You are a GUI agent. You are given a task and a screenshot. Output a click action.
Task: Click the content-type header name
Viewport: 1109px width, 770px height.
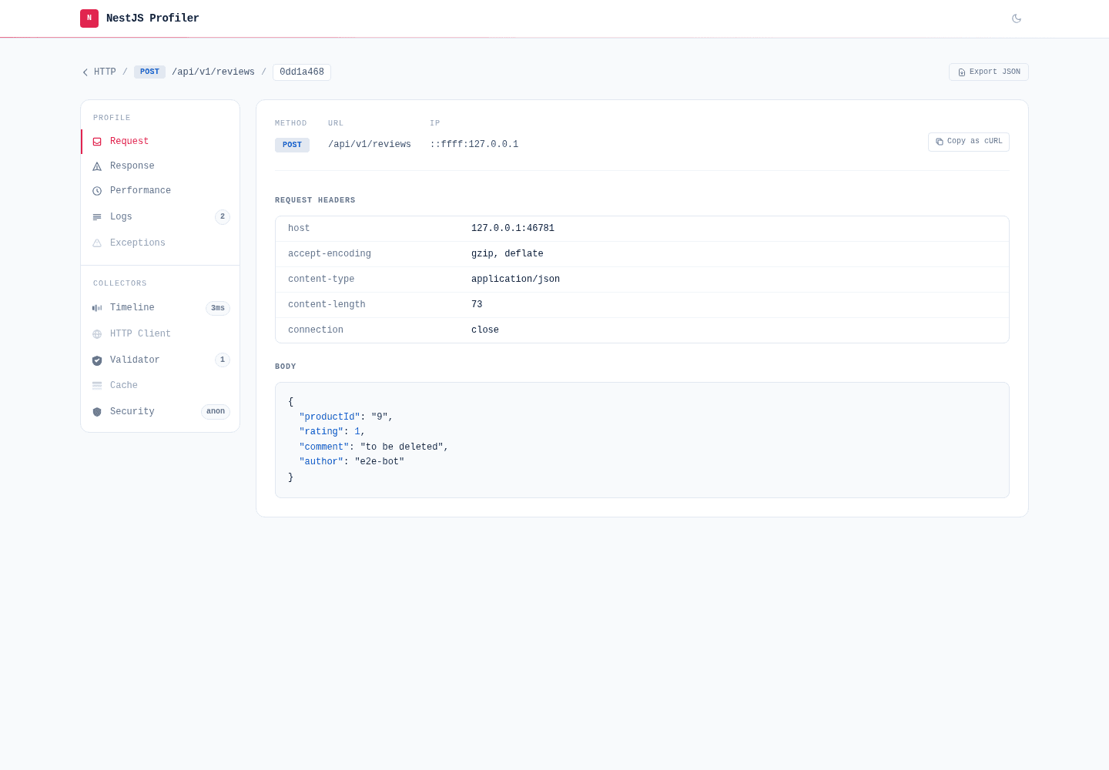(x=321, y=280)
